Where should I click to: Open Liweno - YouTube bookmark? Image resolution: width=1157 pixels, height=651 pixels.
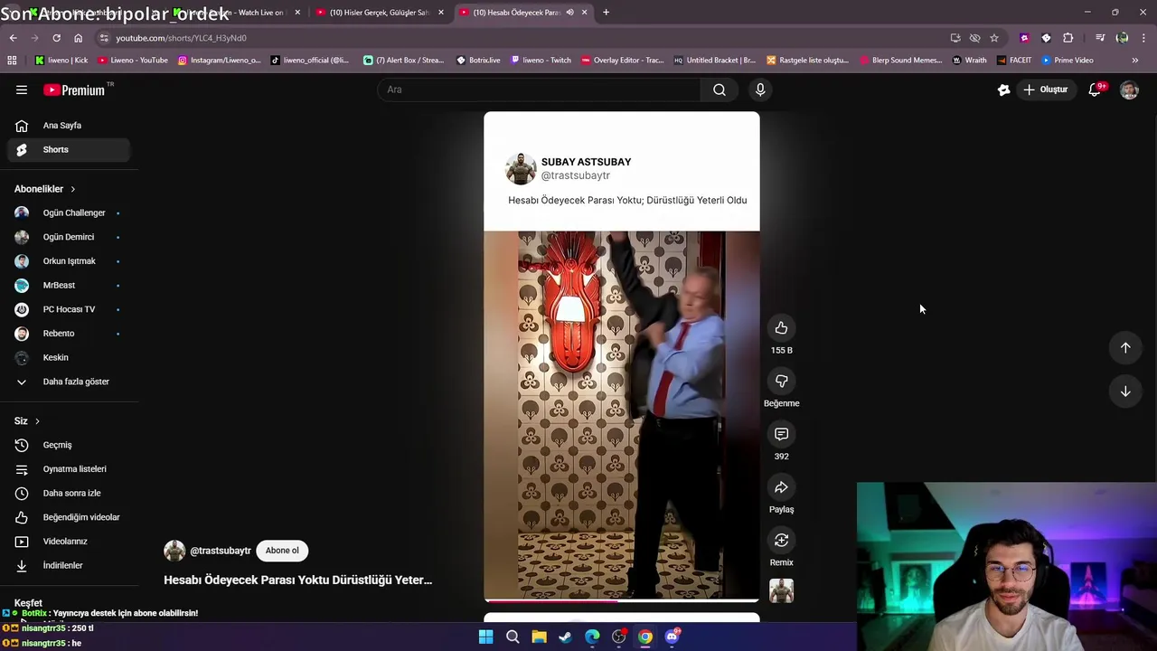(x=133, y=61)
